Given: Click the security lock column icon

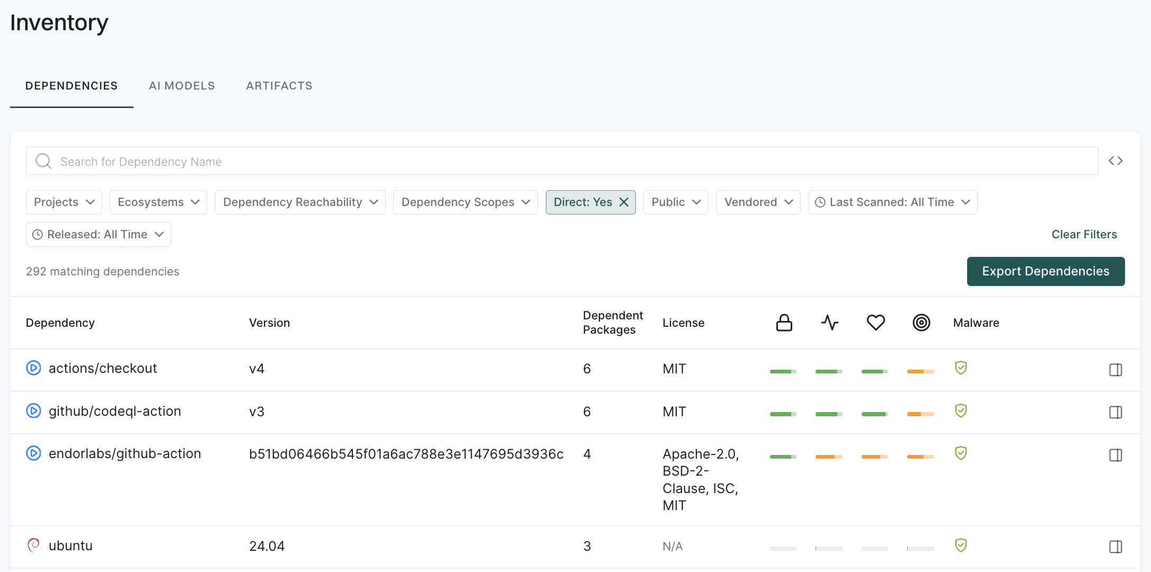Looking at the screenshot, I should tap(784, 323).
